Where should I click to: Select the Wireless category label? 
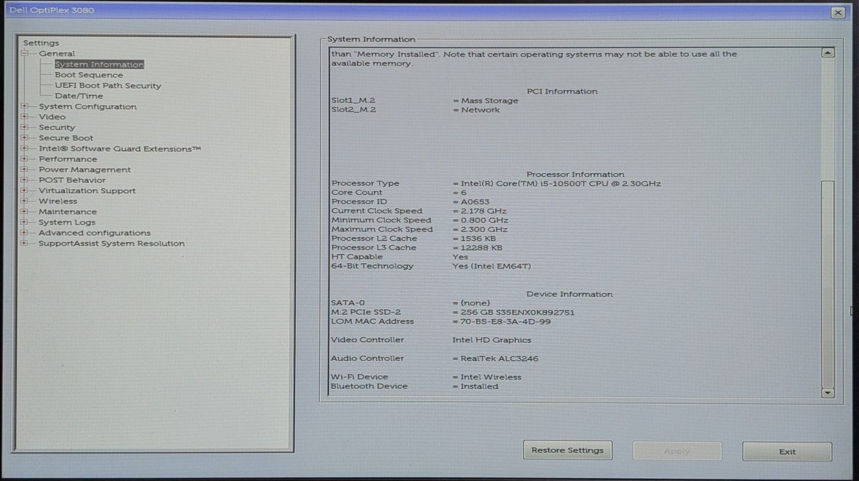(58, 201)
